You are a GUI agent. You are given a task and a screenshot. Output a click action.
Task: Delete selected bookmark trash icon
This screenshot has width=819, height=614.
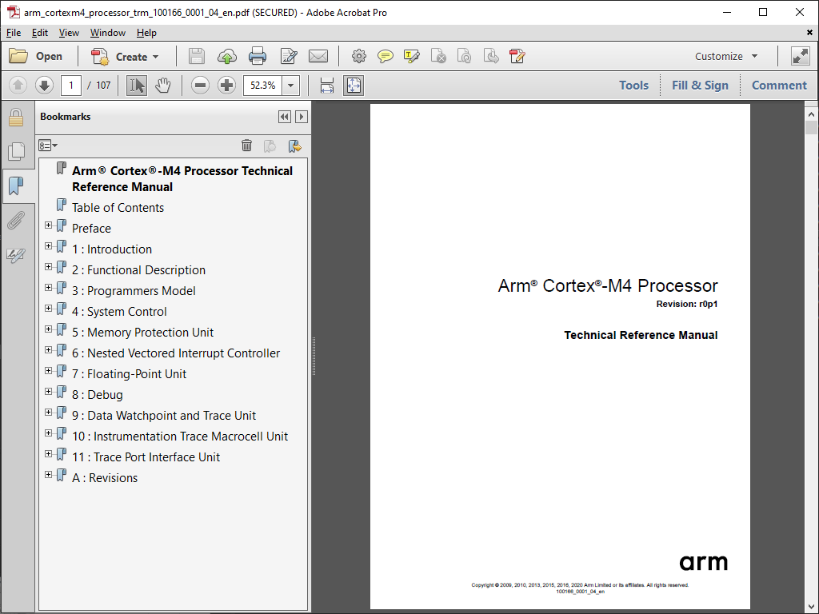pyautogui.click(x=246, y=146)
